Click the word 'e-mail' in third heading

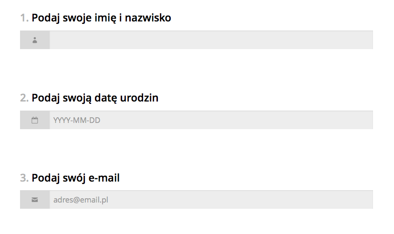[104, 178]
